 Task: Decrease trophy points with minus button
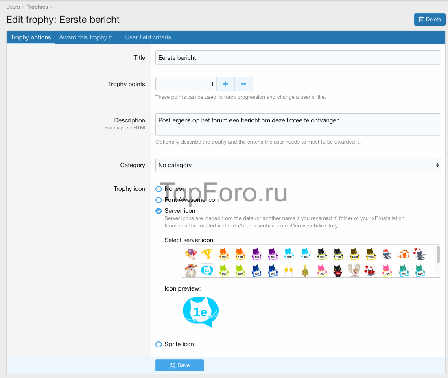[244, 84]
